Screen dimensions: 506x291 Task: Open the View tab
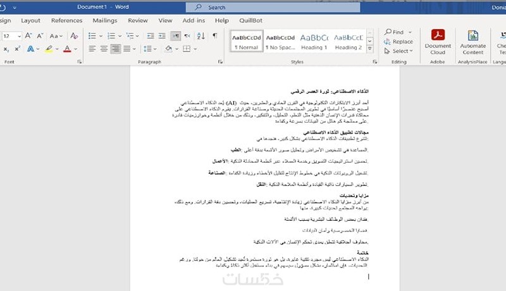click(165, 21)
